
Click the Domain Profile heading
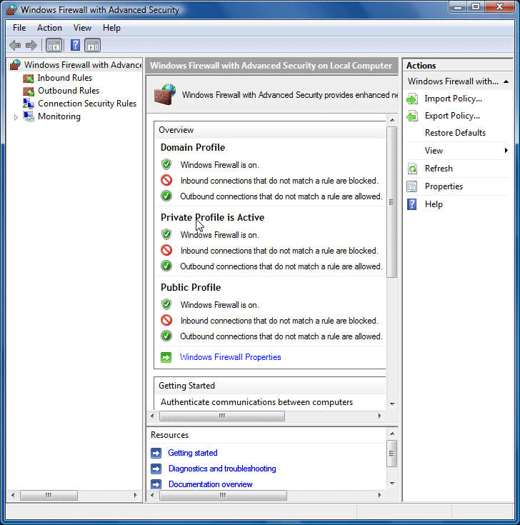(x=193, y=147)
